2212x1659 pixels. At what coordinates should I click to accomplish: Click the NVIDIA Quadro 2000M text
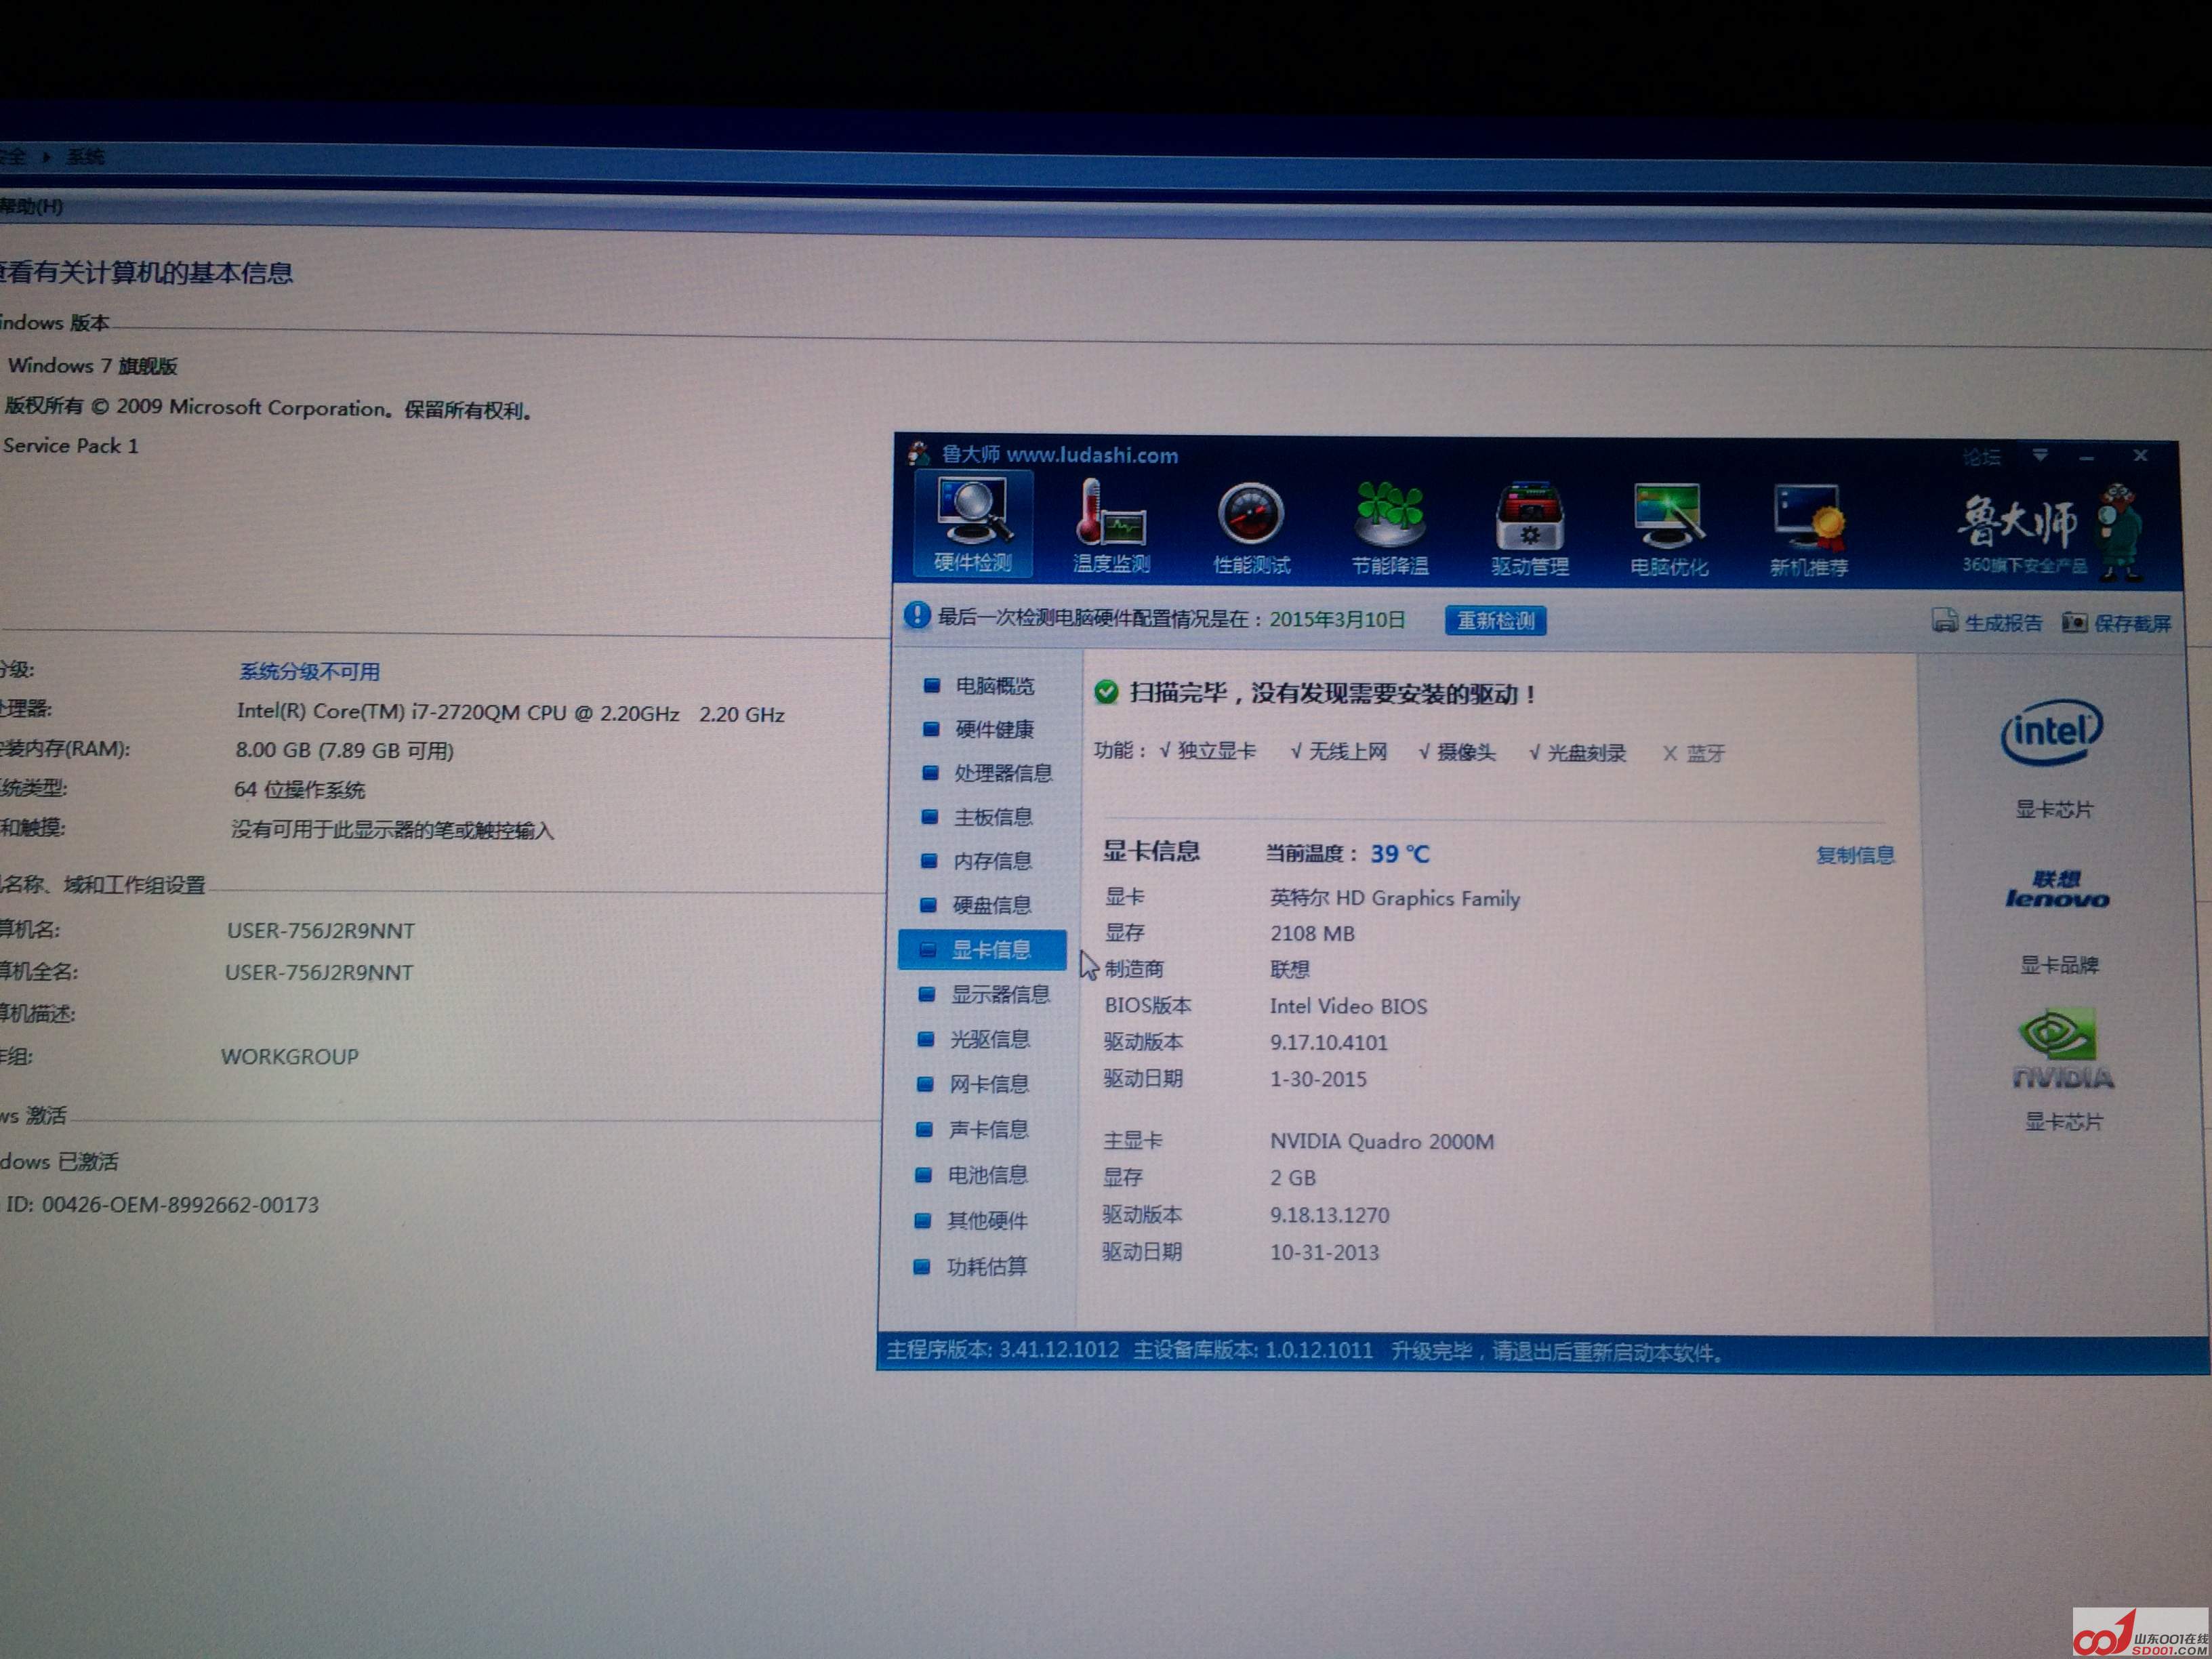1381,1141
